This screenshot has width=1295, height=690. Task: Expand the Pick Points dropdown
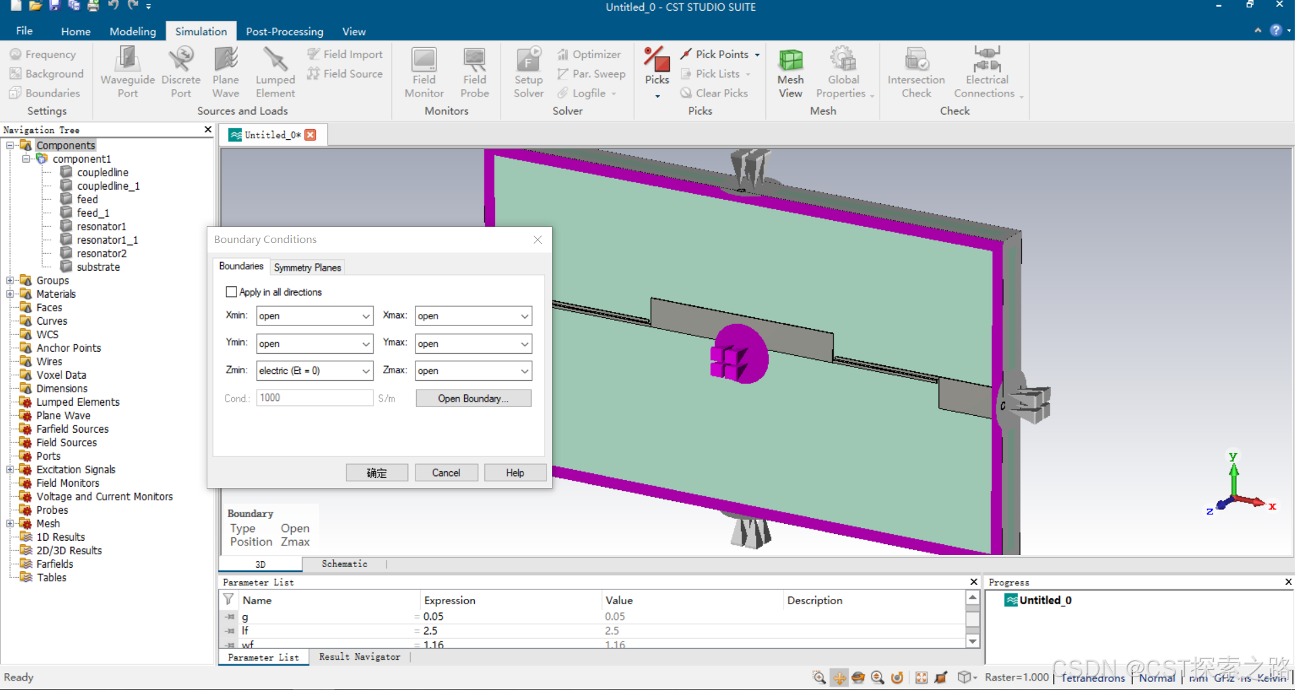757,55
